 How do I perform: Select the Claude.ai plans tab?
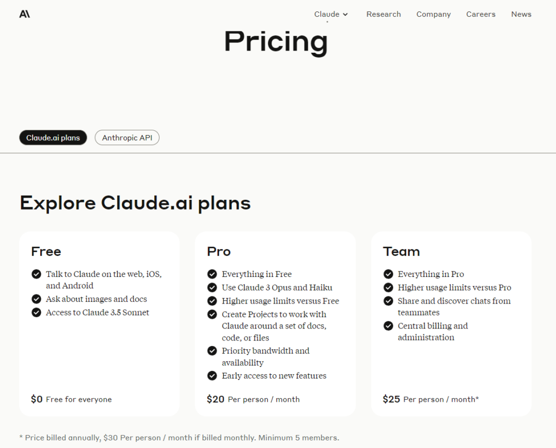coord(53,137)
